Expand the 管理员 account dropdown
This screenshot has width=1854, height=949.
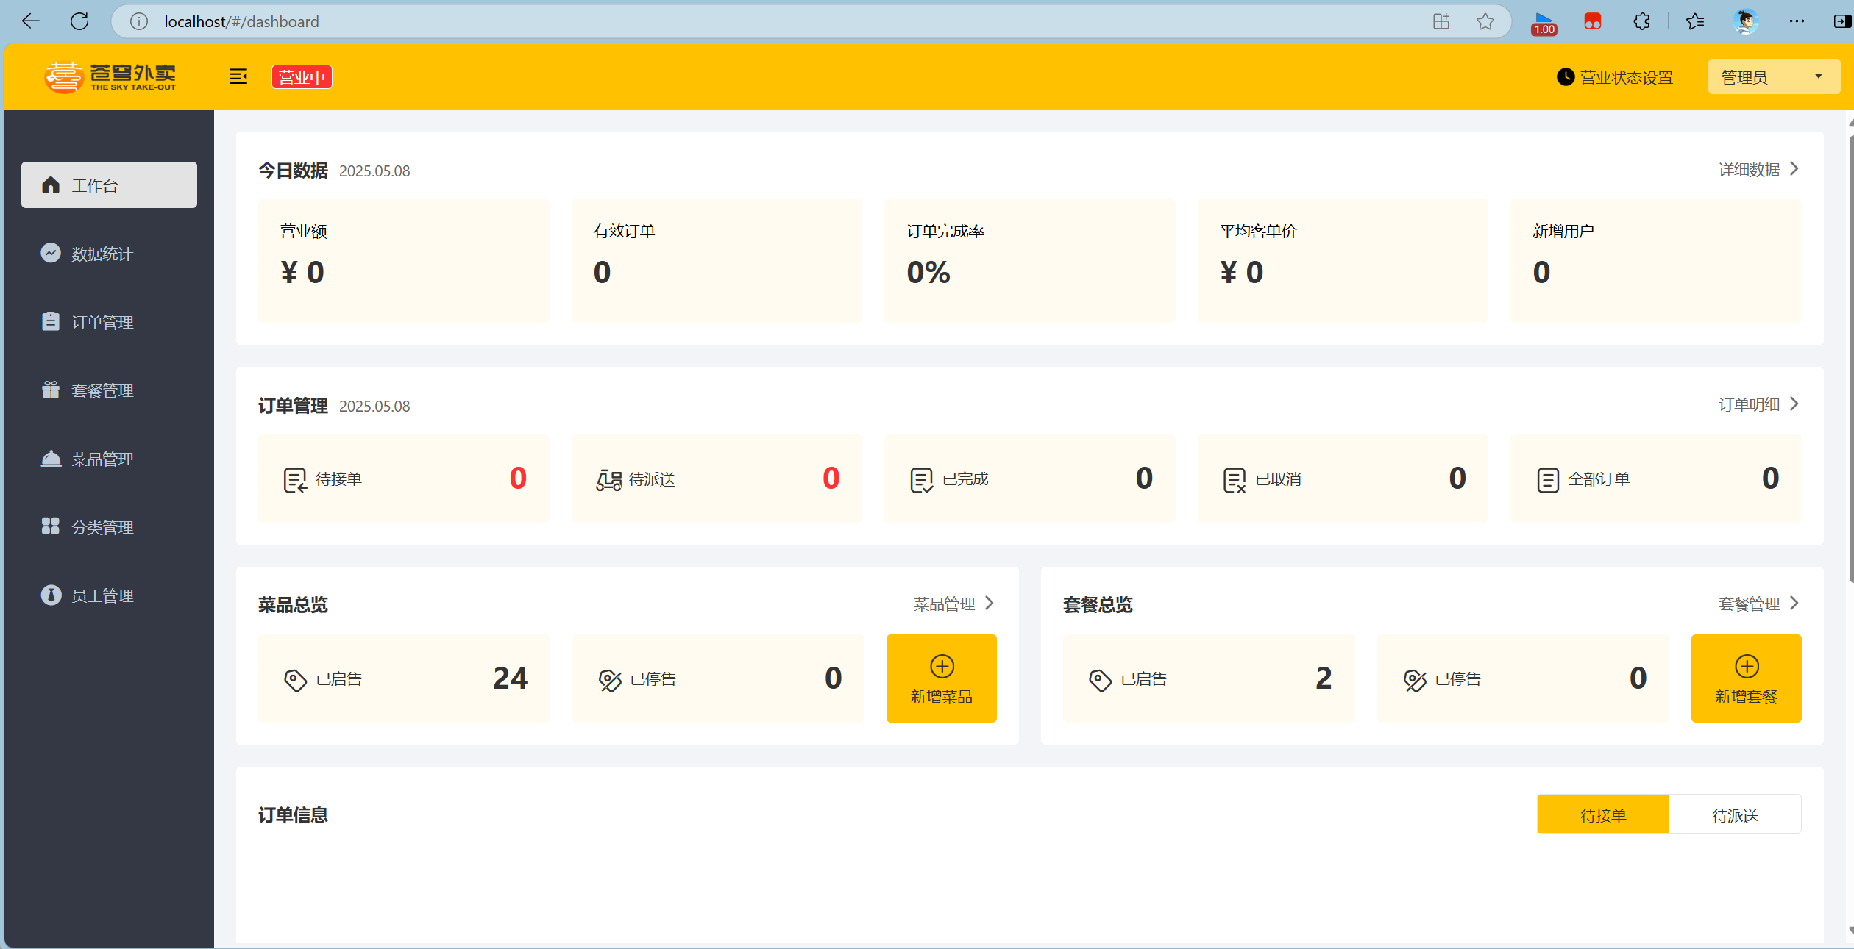click(1773, 77)
